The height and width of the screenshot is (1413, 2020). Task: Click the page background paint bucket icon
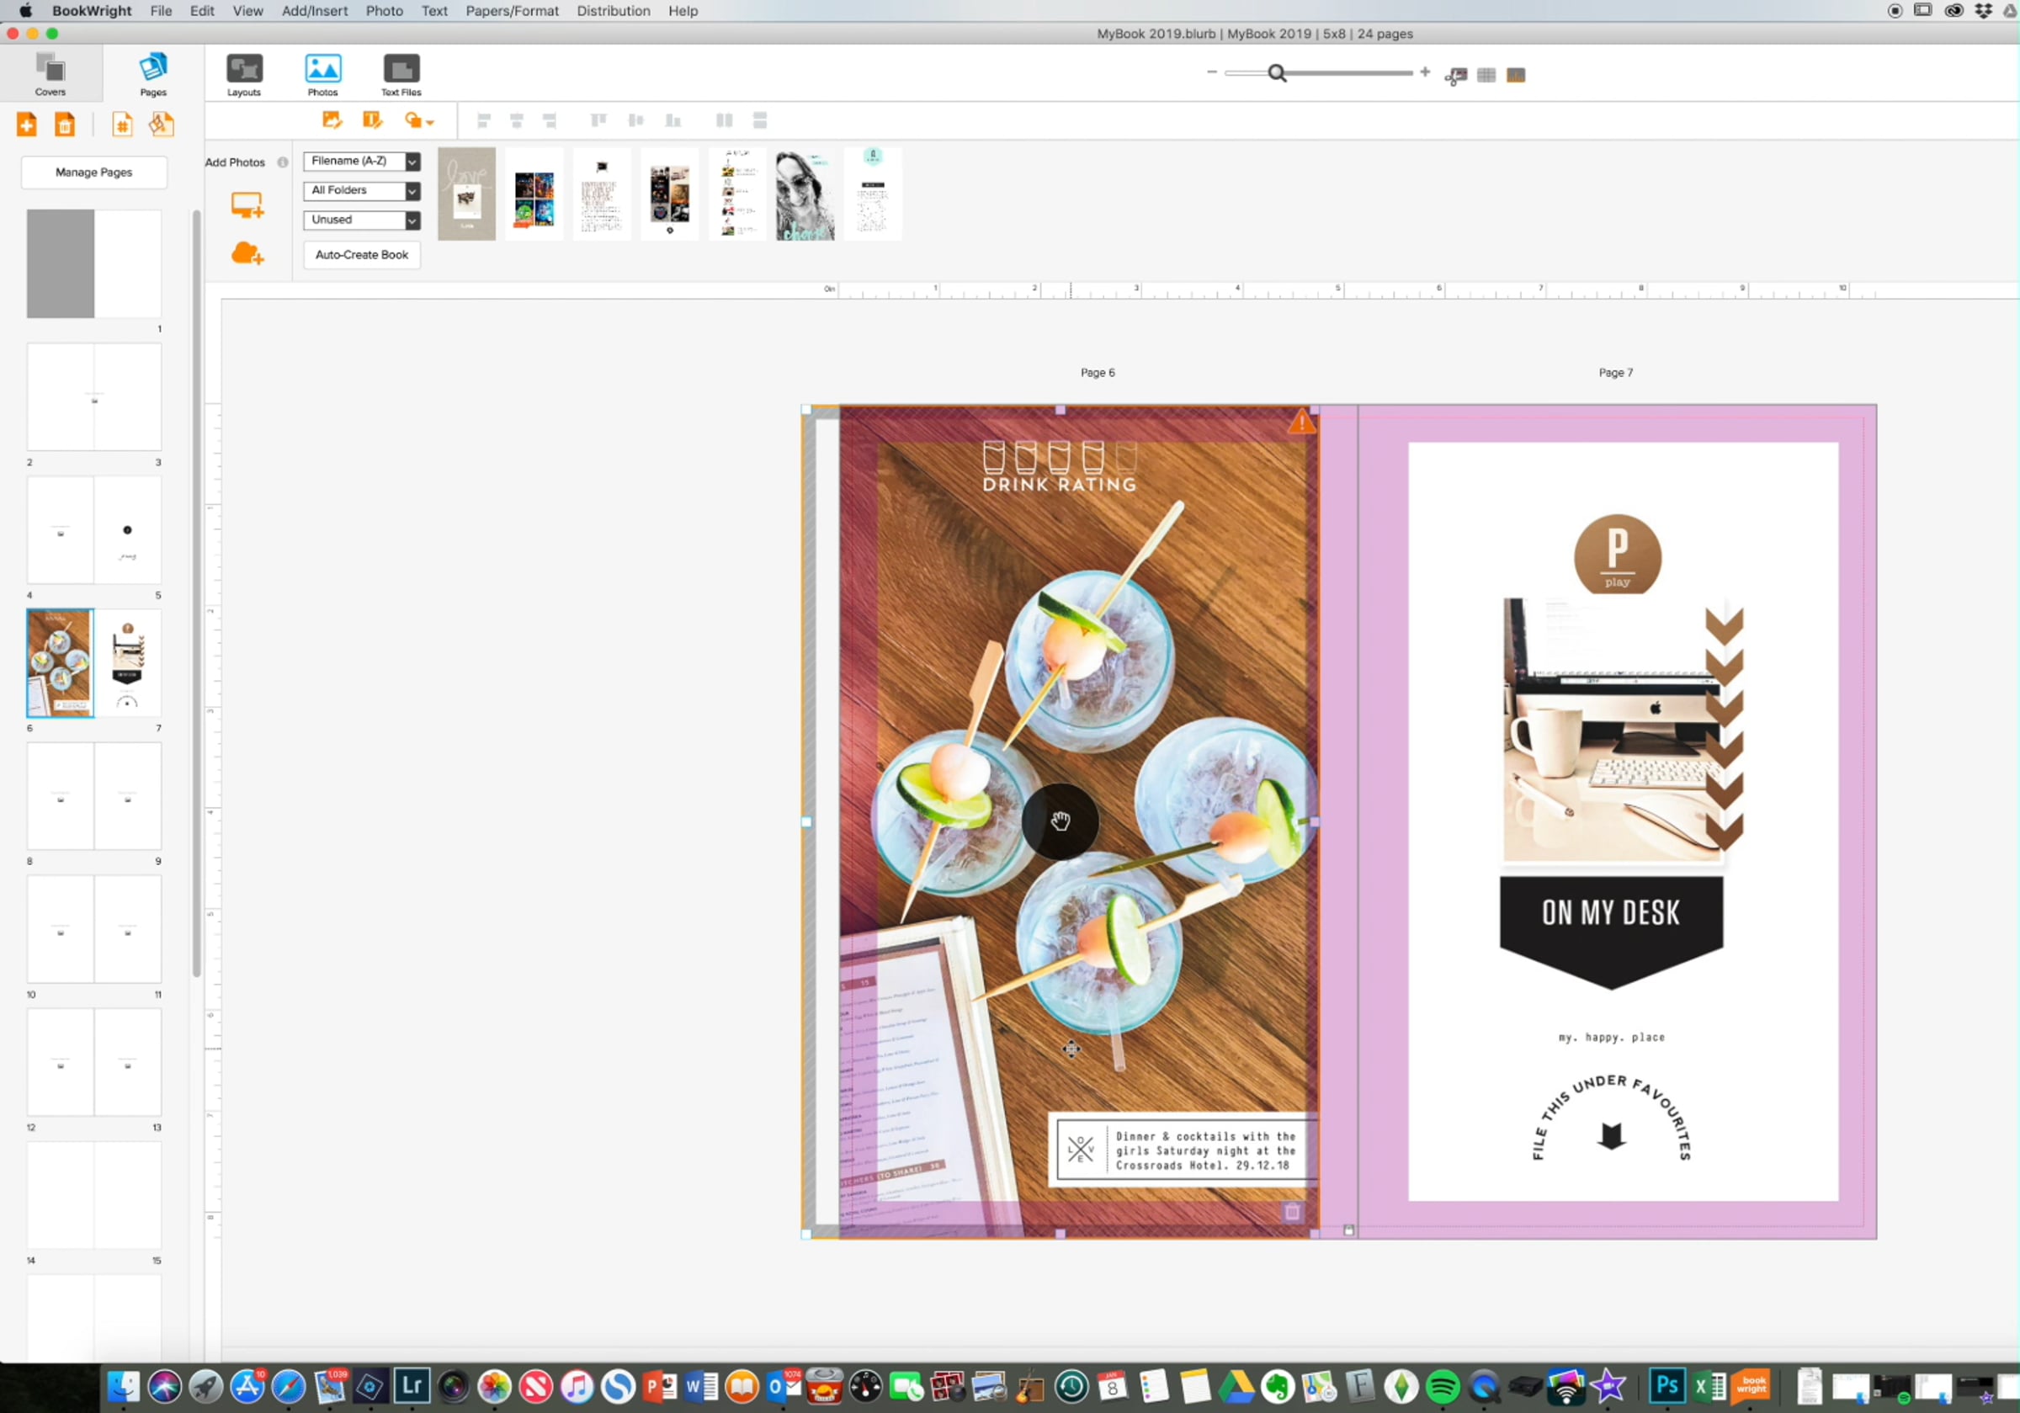(x=161, y=124)
